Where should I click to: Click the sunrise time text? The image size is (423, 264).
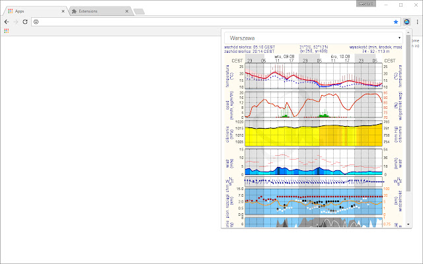[250, 47]
